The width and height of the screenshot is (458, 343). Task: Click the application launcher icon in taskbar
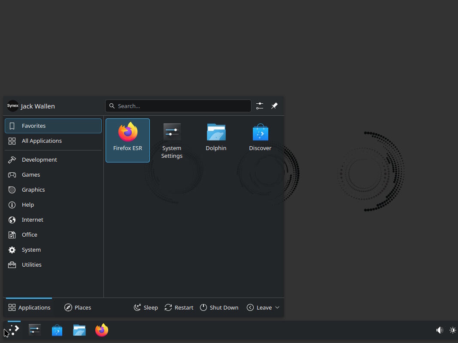(x=14, y=330)
